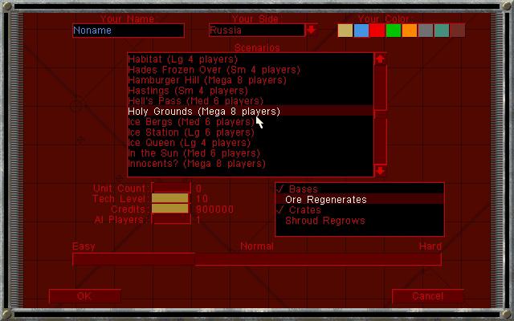Click the scenario list scroll up arrow
Image resolution: width=514 pixels, height=321 pixels.
380,59
